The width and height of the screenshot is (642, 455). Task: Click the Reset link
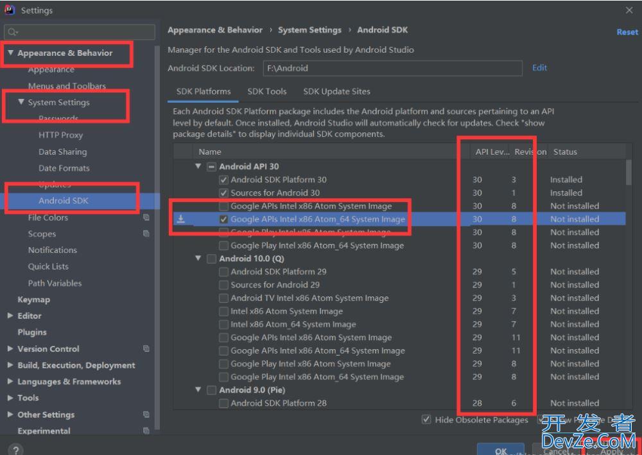(627, 32)
